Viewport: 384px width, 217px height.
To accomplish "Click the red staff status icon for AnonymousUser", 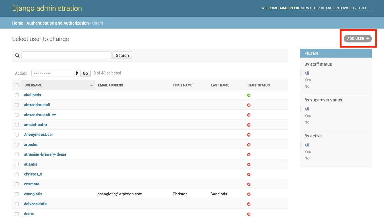I will [x=249, y=135].
